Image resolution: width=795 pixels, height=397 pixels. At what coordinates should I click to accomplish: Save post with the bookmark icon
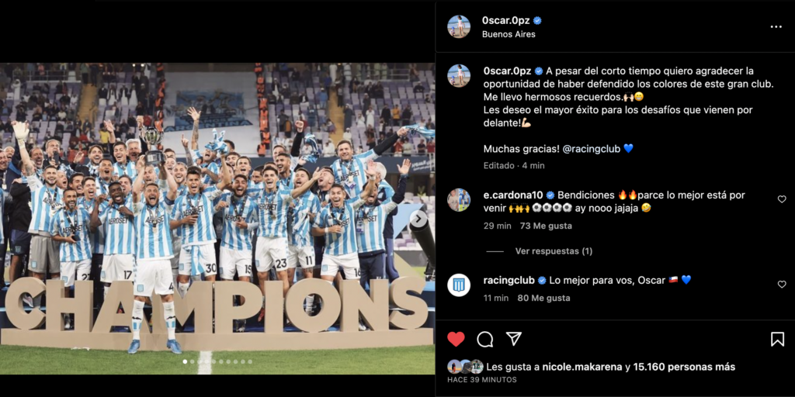point(777,339)
